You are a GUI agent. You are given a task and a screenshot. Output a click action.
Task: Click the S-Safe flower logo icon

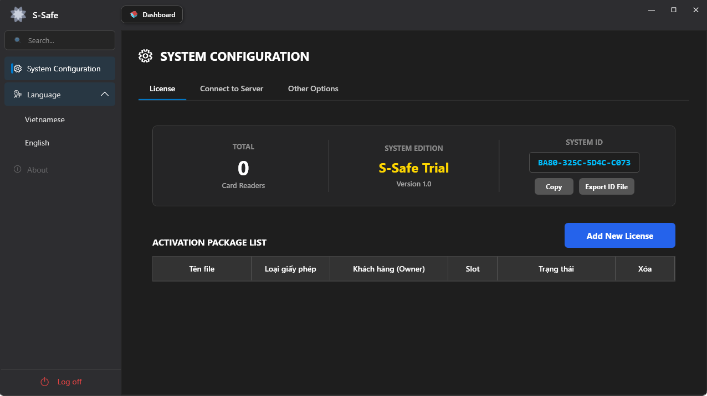(18, 15)
